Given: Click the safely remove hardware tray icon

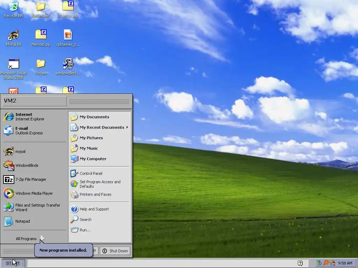Looking at the screenshot, I should 320,263.
